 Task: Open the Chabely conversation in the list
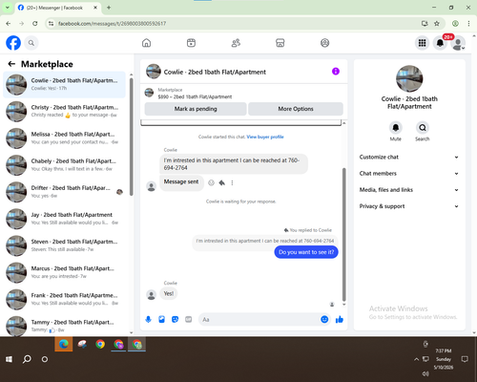pyautogui.click(x=64, y=165)
